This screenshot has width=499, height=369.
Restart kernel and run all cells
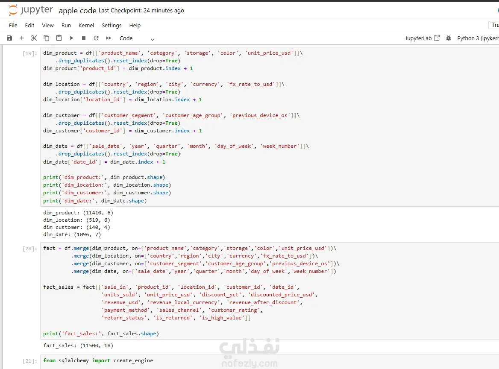pos(109,38)
